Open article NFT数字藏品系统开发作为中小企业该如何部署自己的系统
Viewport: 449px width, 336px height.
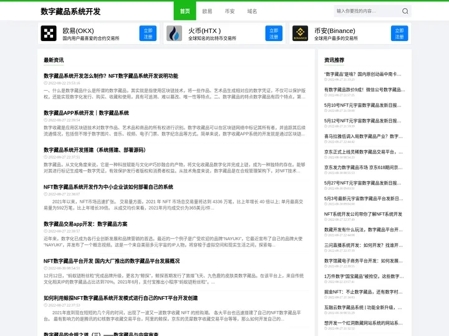pyautogui.click(x=109, y=187)
